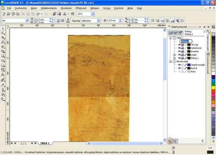Open the A4 paper size dropdown
217x155 pixels.
pos(27,20)
